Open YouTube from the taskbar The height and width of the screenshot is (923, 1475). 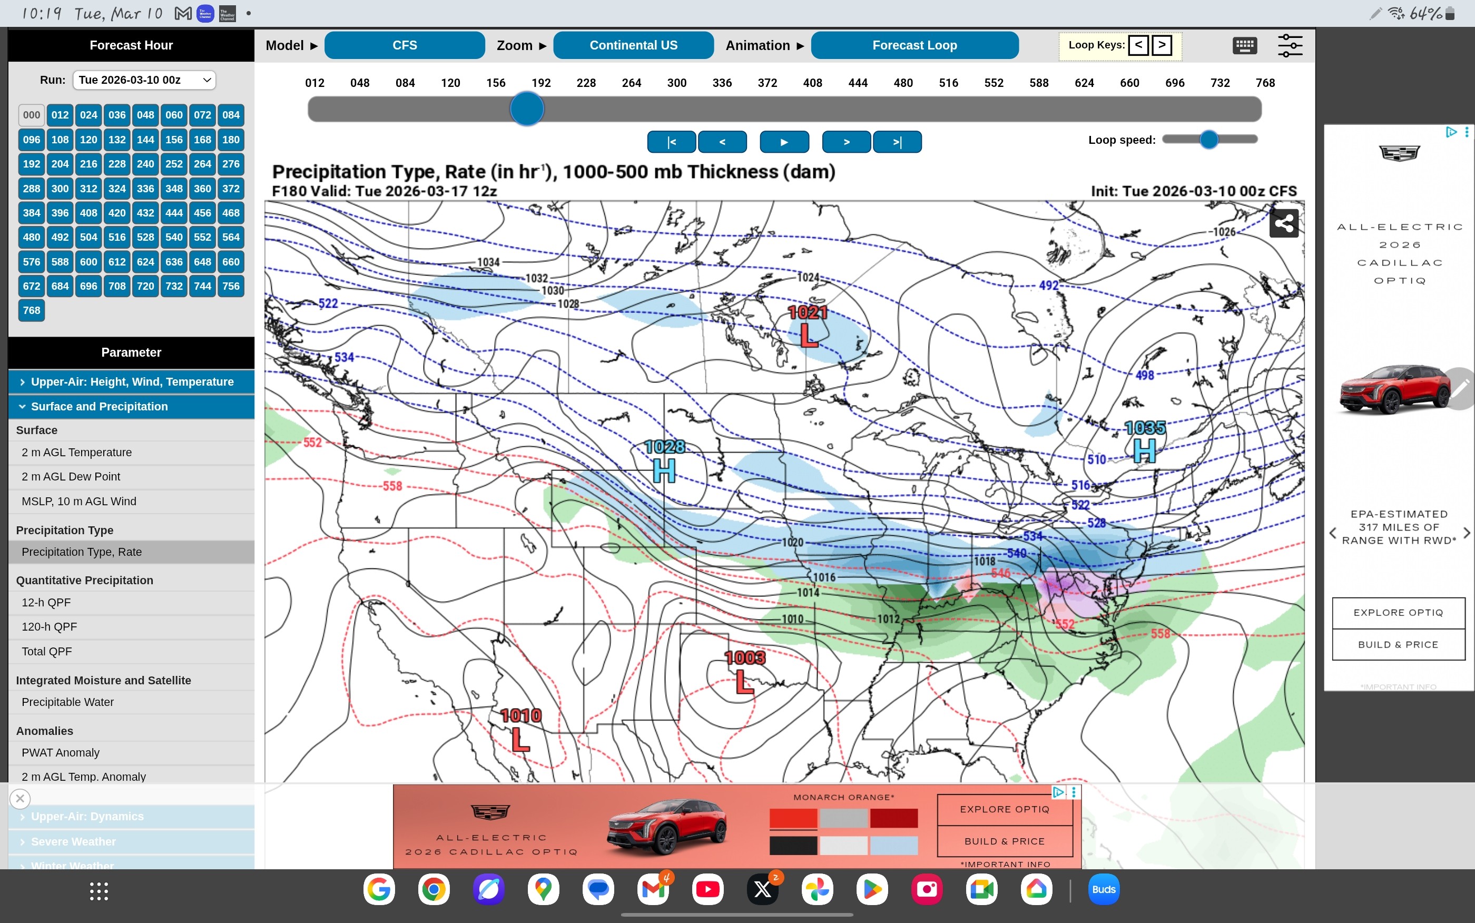[x=708, y=889]
